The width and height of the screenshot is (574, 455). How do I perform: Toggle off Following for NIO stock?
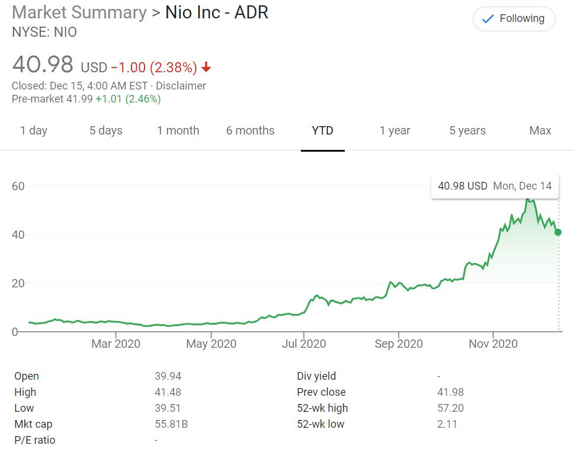514,18
